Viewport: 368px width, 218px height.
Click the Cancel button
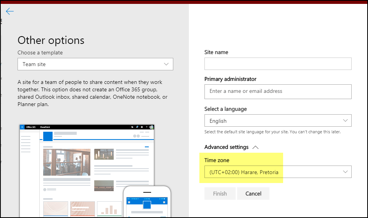pyautogui.click(x=253, y=194)
